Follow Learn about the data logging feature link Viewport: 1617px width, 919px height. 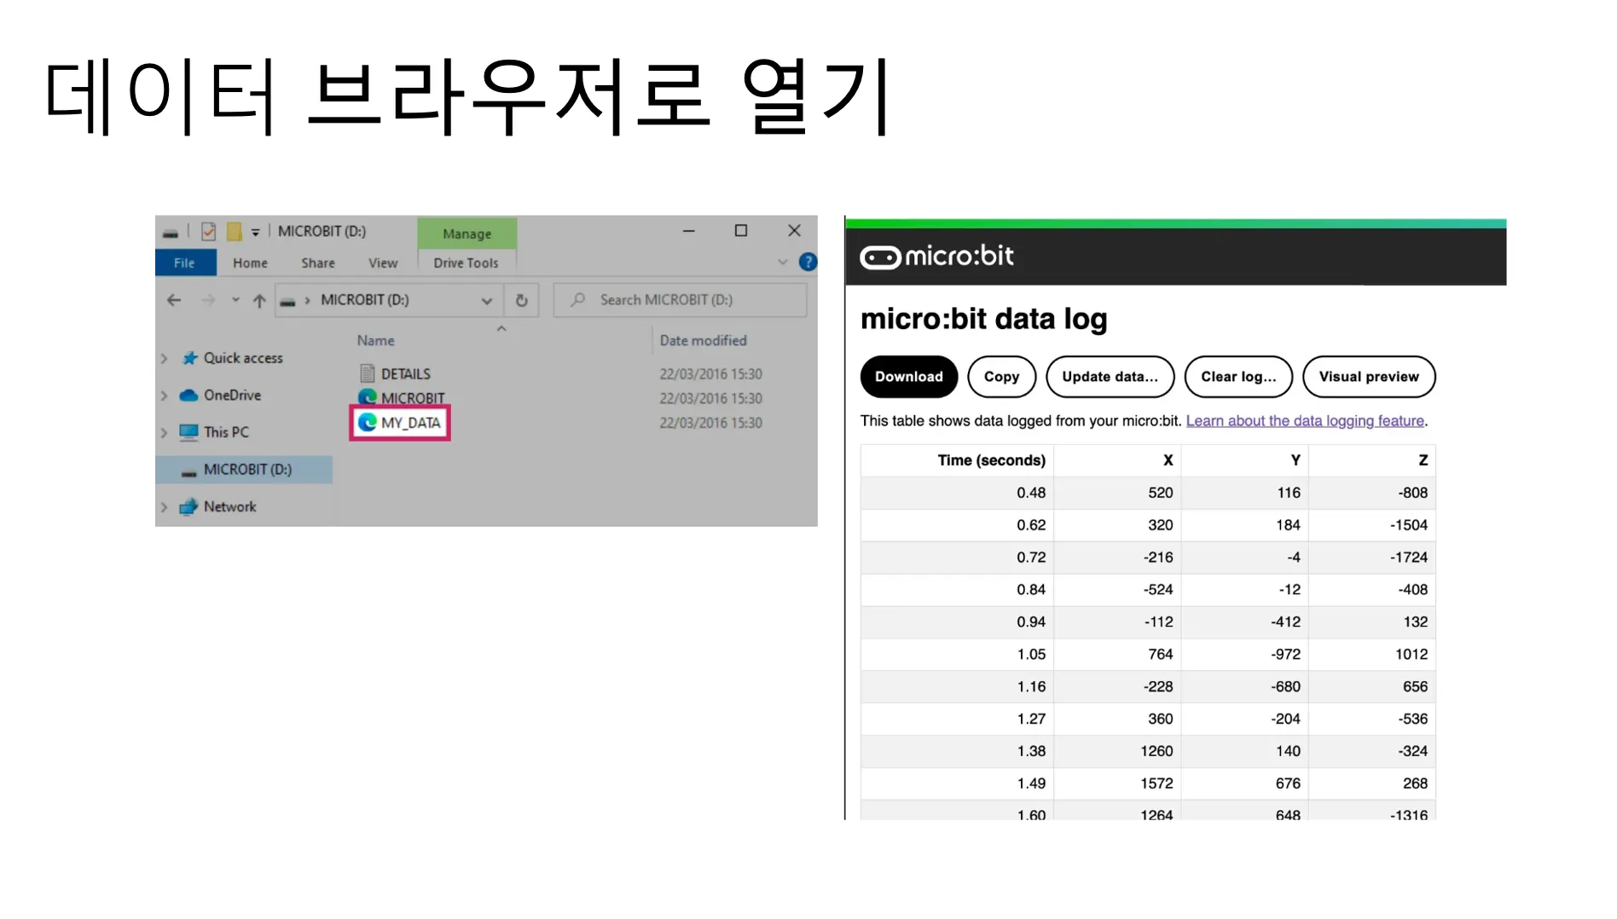1305,421
